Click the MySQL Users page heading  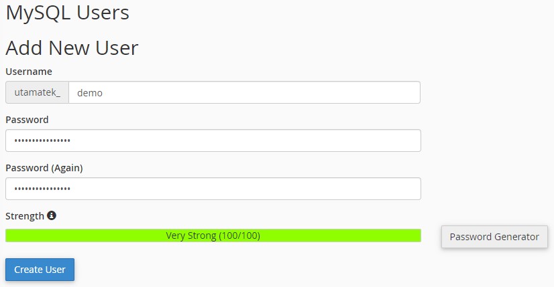pos(68,13)
